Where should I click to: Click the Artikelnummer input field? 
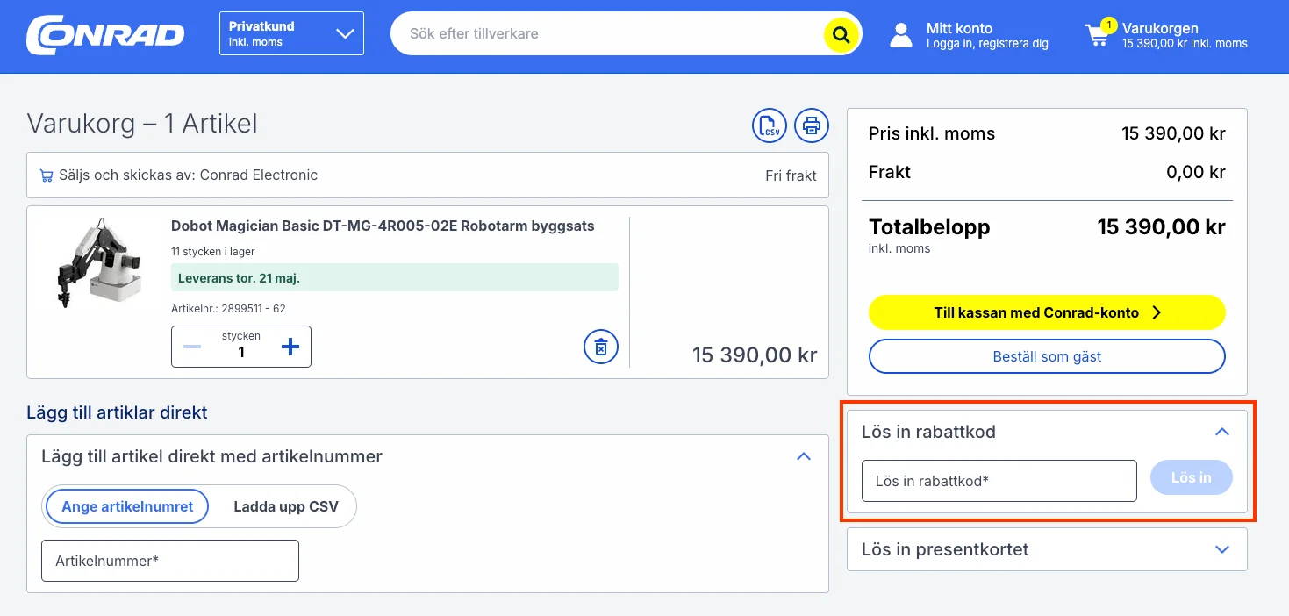pyautogui.click(x=170, y=561)
